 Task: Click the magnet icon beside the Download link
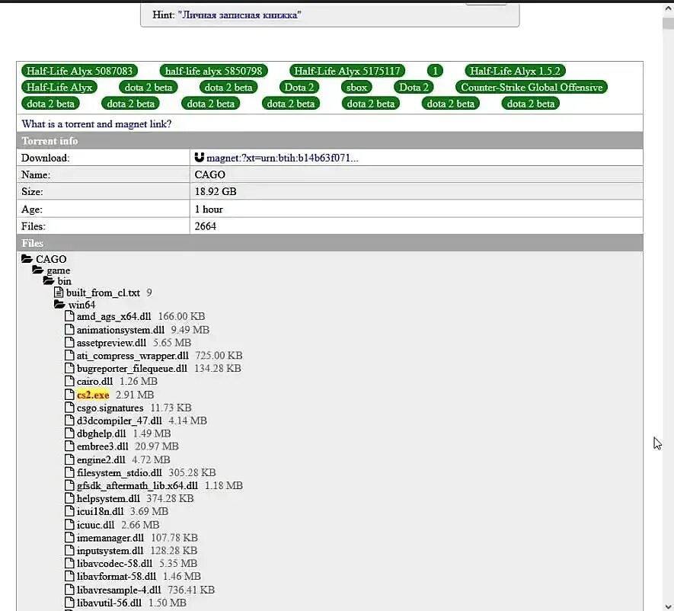click(x=199, y=158)
